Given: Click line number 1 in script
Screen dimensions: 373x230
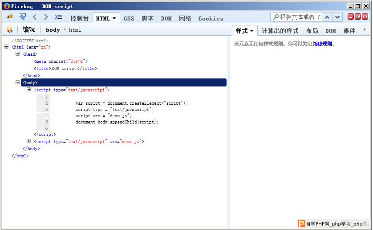Looking at the screenshot, I should (x=46, y=97).
